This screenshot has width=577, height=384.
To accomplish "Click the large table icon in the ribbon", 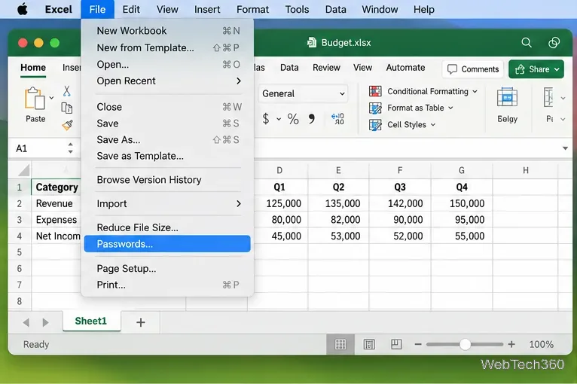I will (507, 97).
